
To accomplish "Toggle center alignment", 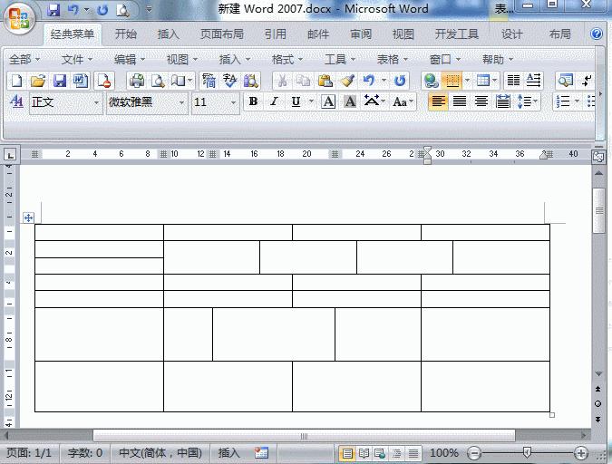I will click(x=481, y=101).
